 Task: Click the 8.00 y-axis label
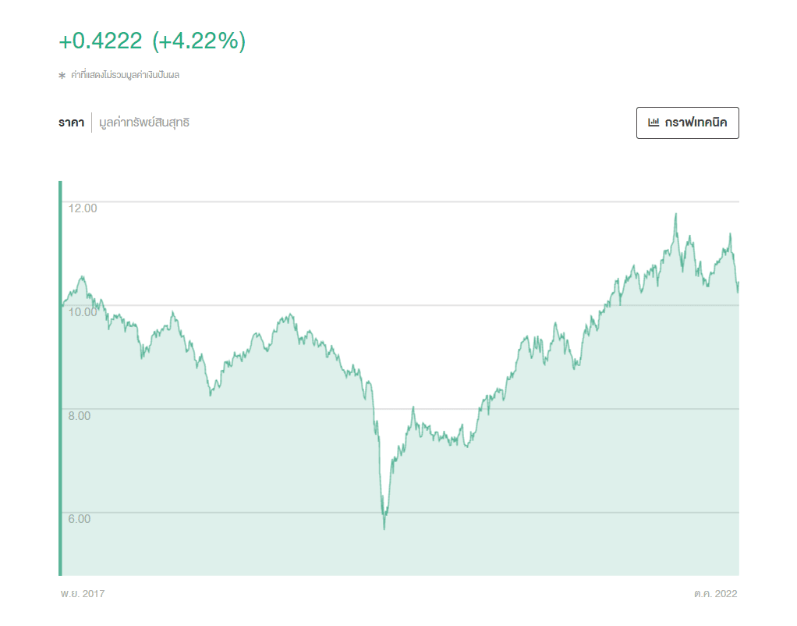coord(80,415)
